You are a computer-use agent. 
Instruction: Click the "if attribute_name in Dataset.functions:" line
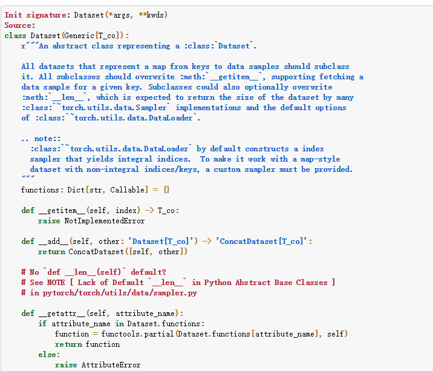pos(121,323)
